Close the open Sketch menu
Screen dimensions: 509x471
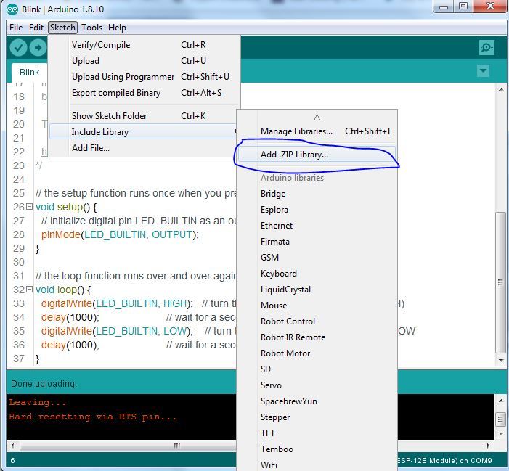[62, 28]
